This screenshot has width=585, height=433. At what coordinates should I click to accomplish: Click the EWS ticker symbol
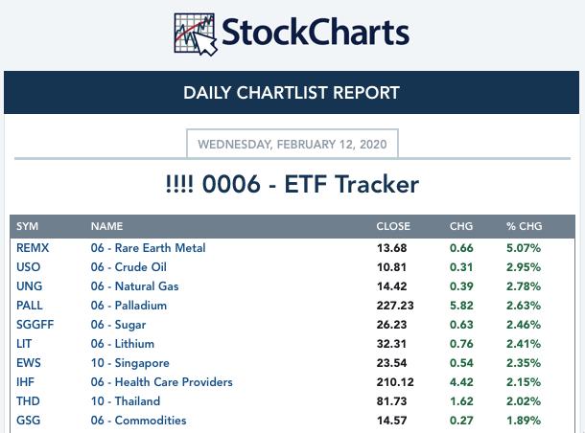(29, 363)
